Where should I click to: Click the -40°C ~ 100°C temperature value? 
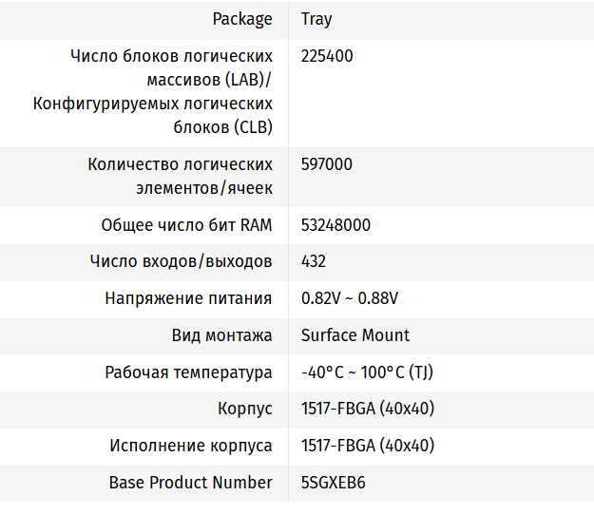click(x=367, y=372)
